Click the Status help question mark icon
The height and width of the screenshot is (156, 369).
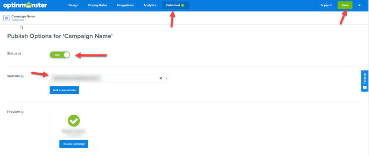click(20, 54)
